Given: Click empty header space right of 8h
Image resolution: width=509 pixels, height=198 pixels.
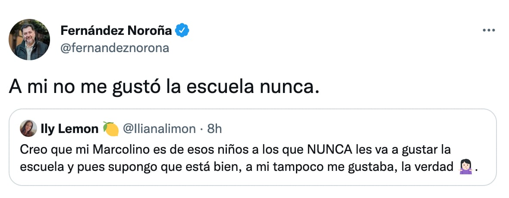Looking at the screenshot, I should coord(345,128).
